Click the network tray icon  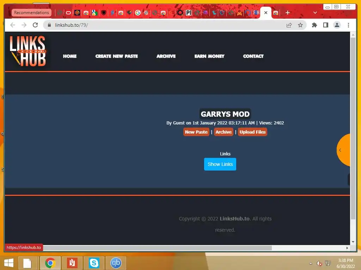[x=328, y=263]
